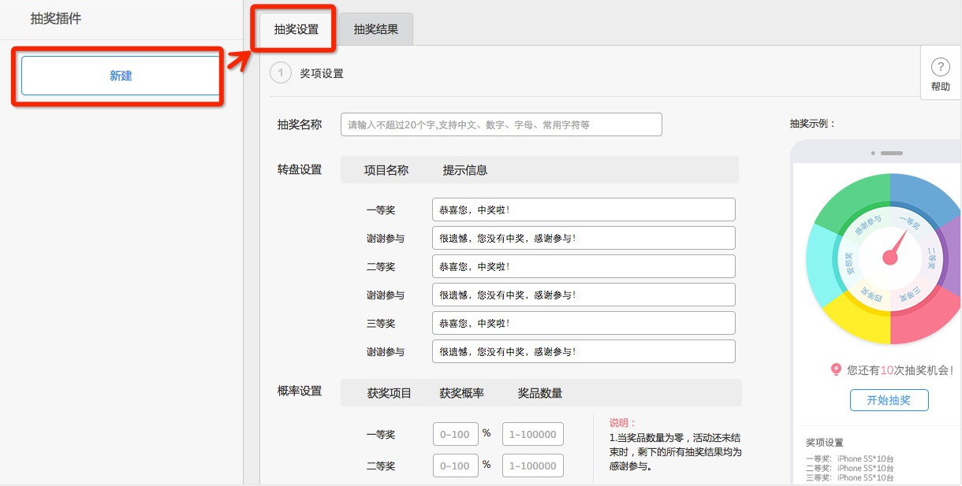Click 二等奖 prize quantity field
This screenshot has height=486, width=962.
pos(533,466)
